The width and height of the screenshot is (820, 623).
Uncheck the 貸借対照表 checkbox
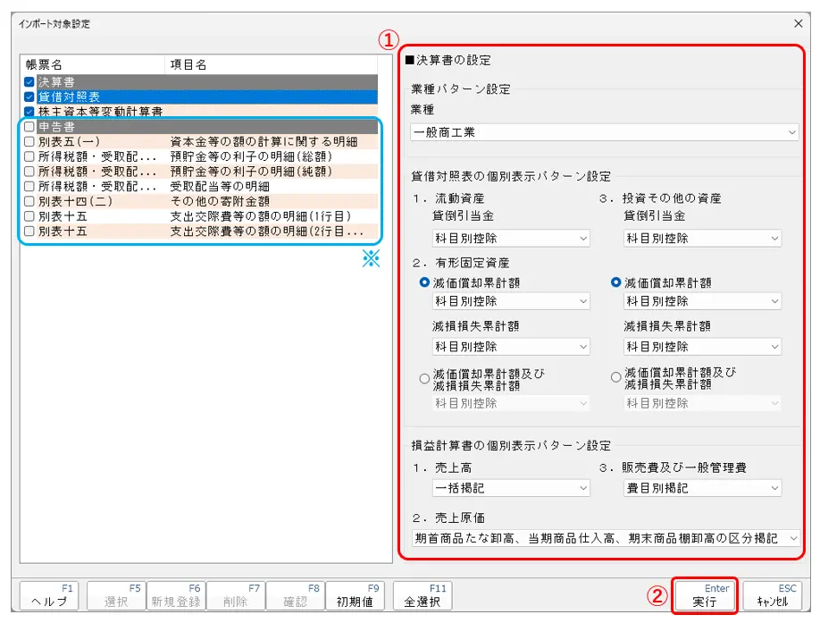coord(29,97)
